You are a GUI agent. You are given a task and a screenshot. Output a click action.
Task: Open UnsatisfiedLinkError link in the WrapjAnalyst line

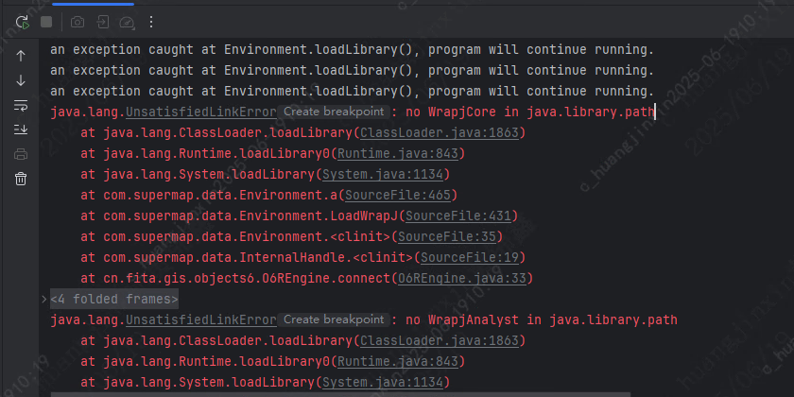[201, 319]
